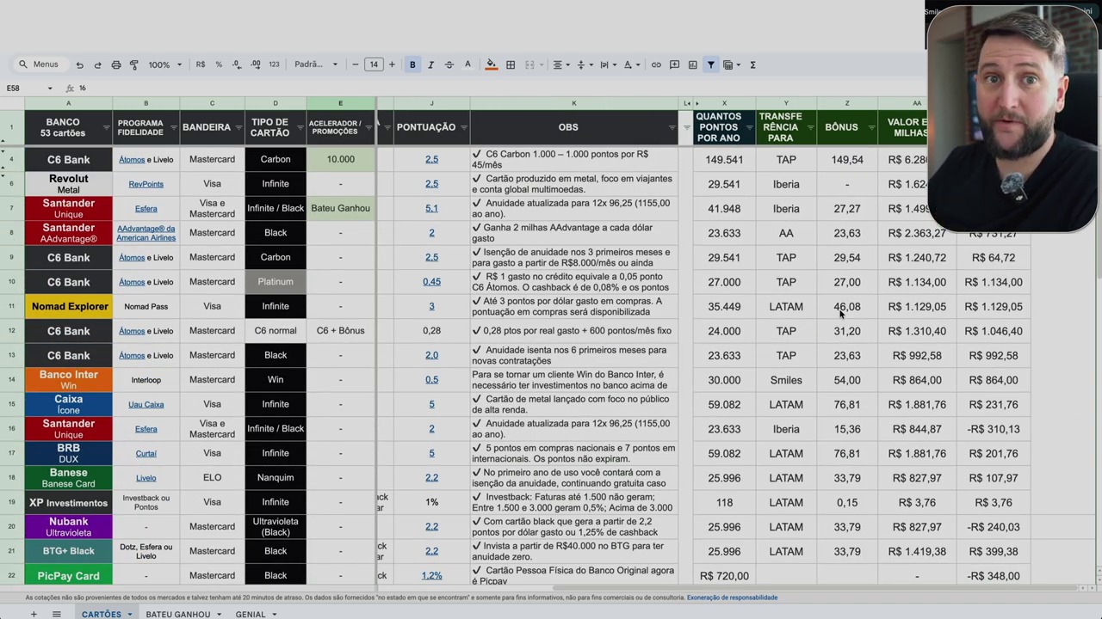Select the Nomad Explorer bank cell

[69, 306]
